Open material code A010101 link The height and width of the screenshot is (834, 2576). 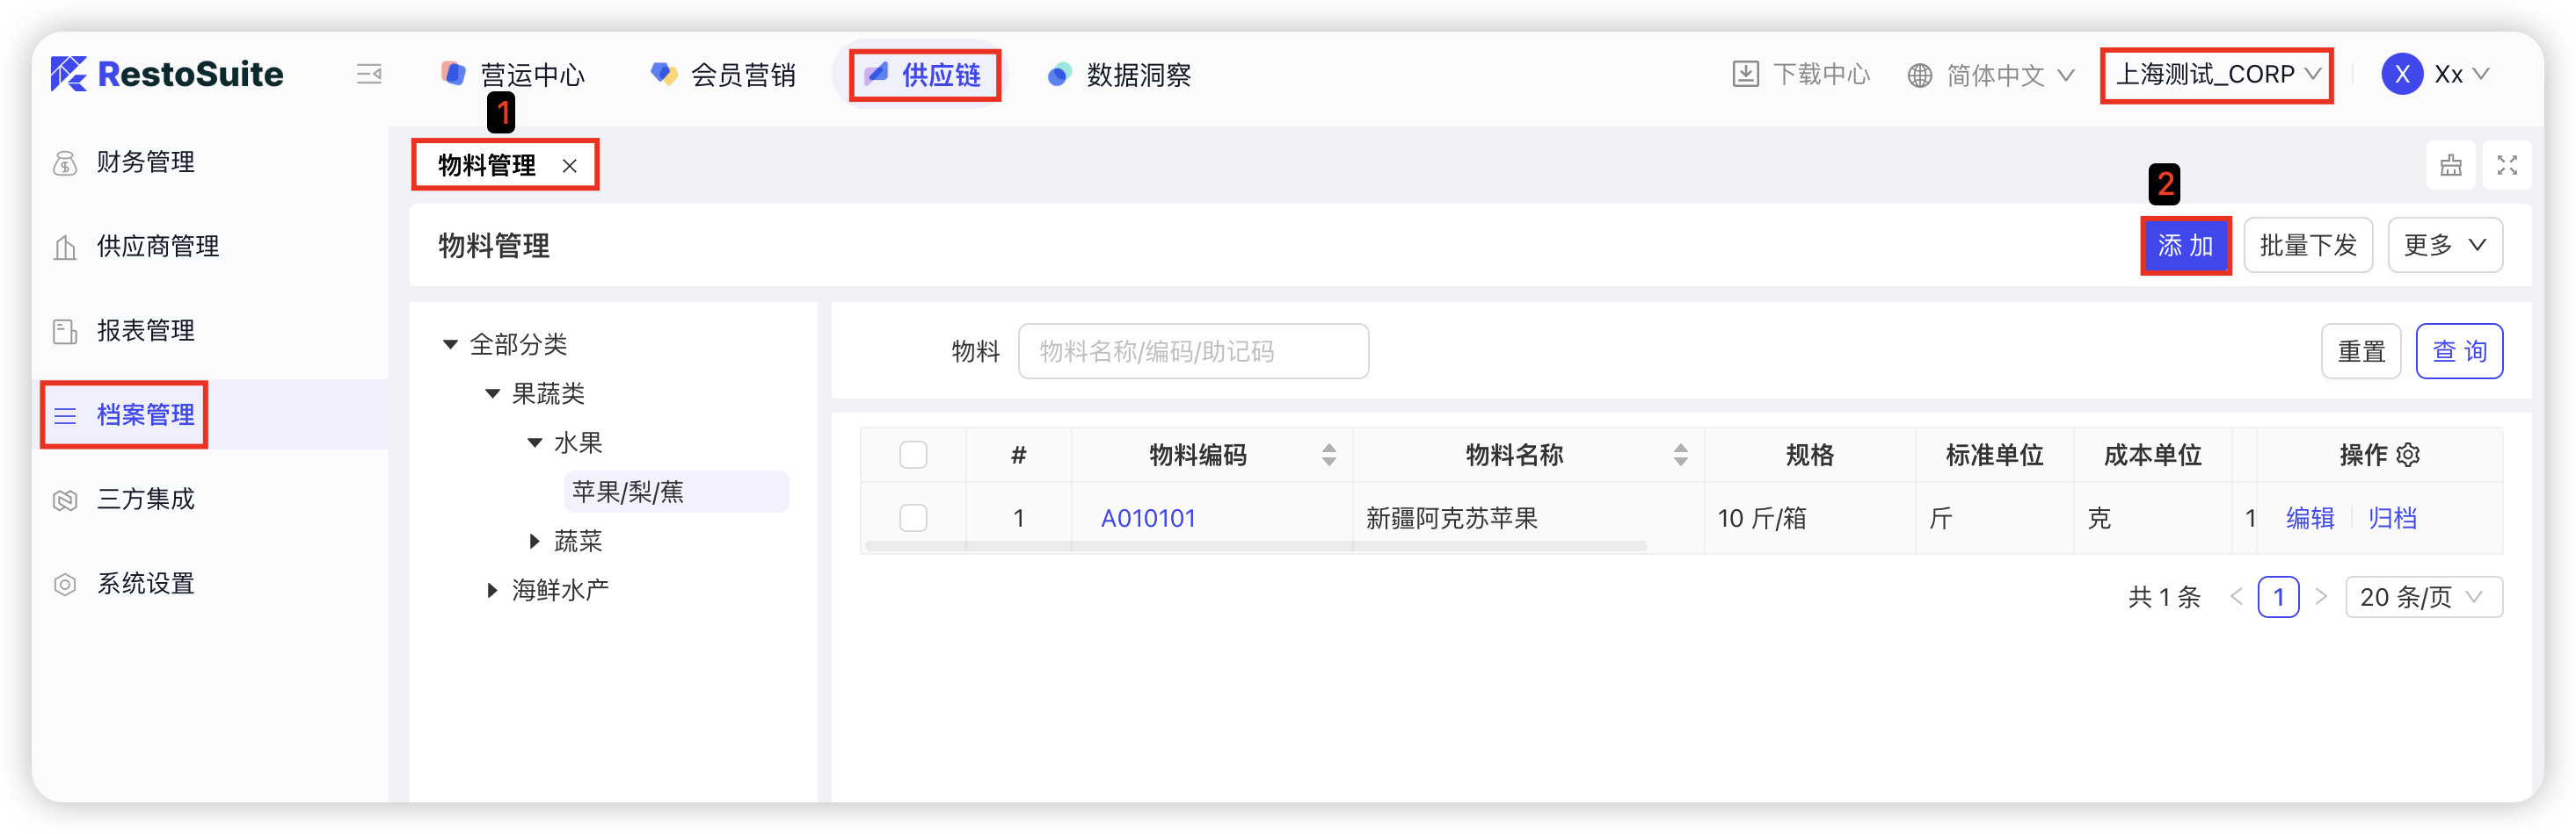tap(1148, 518)
